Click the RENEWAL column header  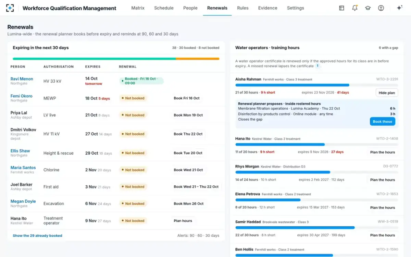point(128,67)
